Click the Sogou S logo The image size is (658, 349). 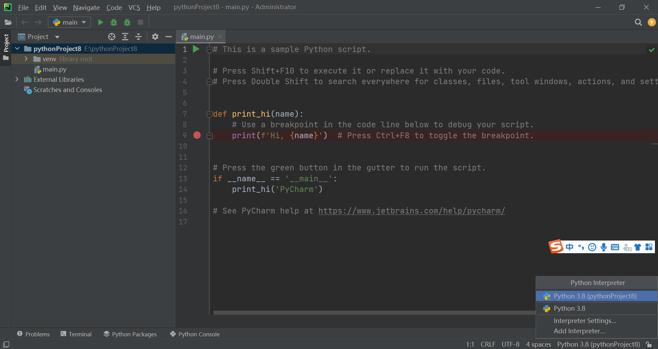pos(556,246)
